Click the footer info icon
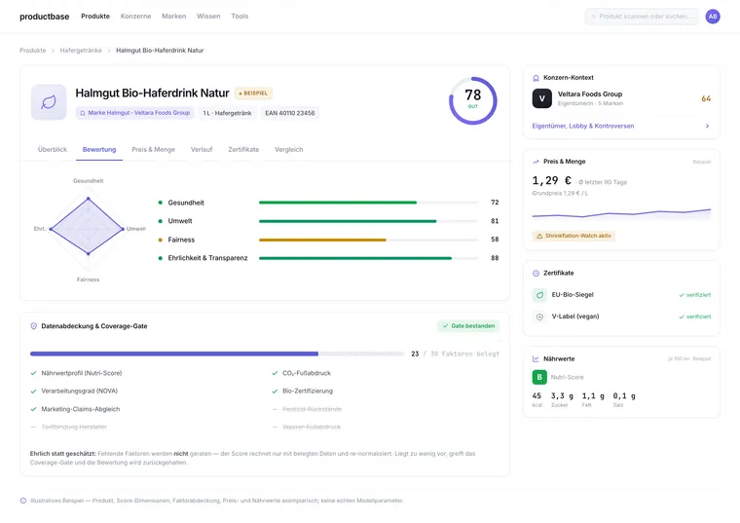 (23, 501)
